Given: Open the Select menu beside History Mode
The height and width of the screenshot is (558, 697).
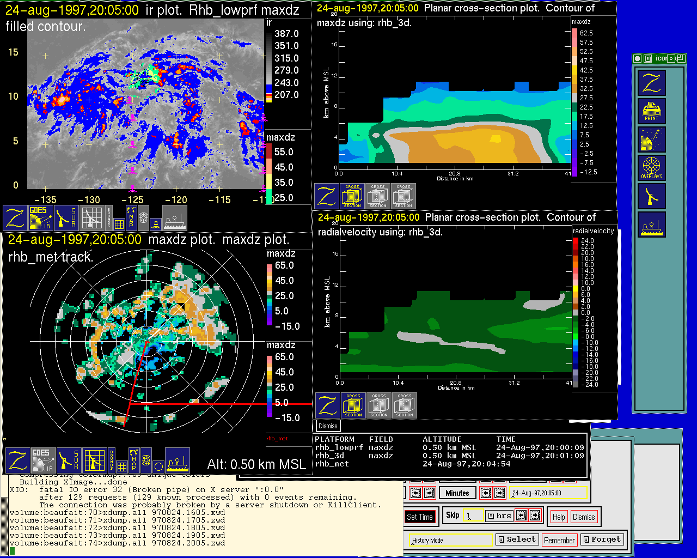Looking at the screenshot, I should pyautogui.click(x=517, y=539).
